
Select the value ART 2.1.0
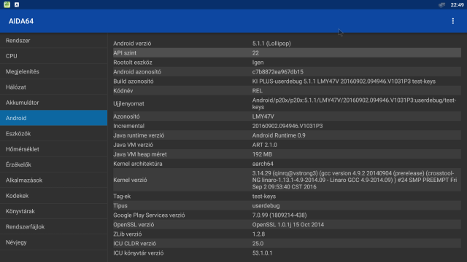(264, 145)
